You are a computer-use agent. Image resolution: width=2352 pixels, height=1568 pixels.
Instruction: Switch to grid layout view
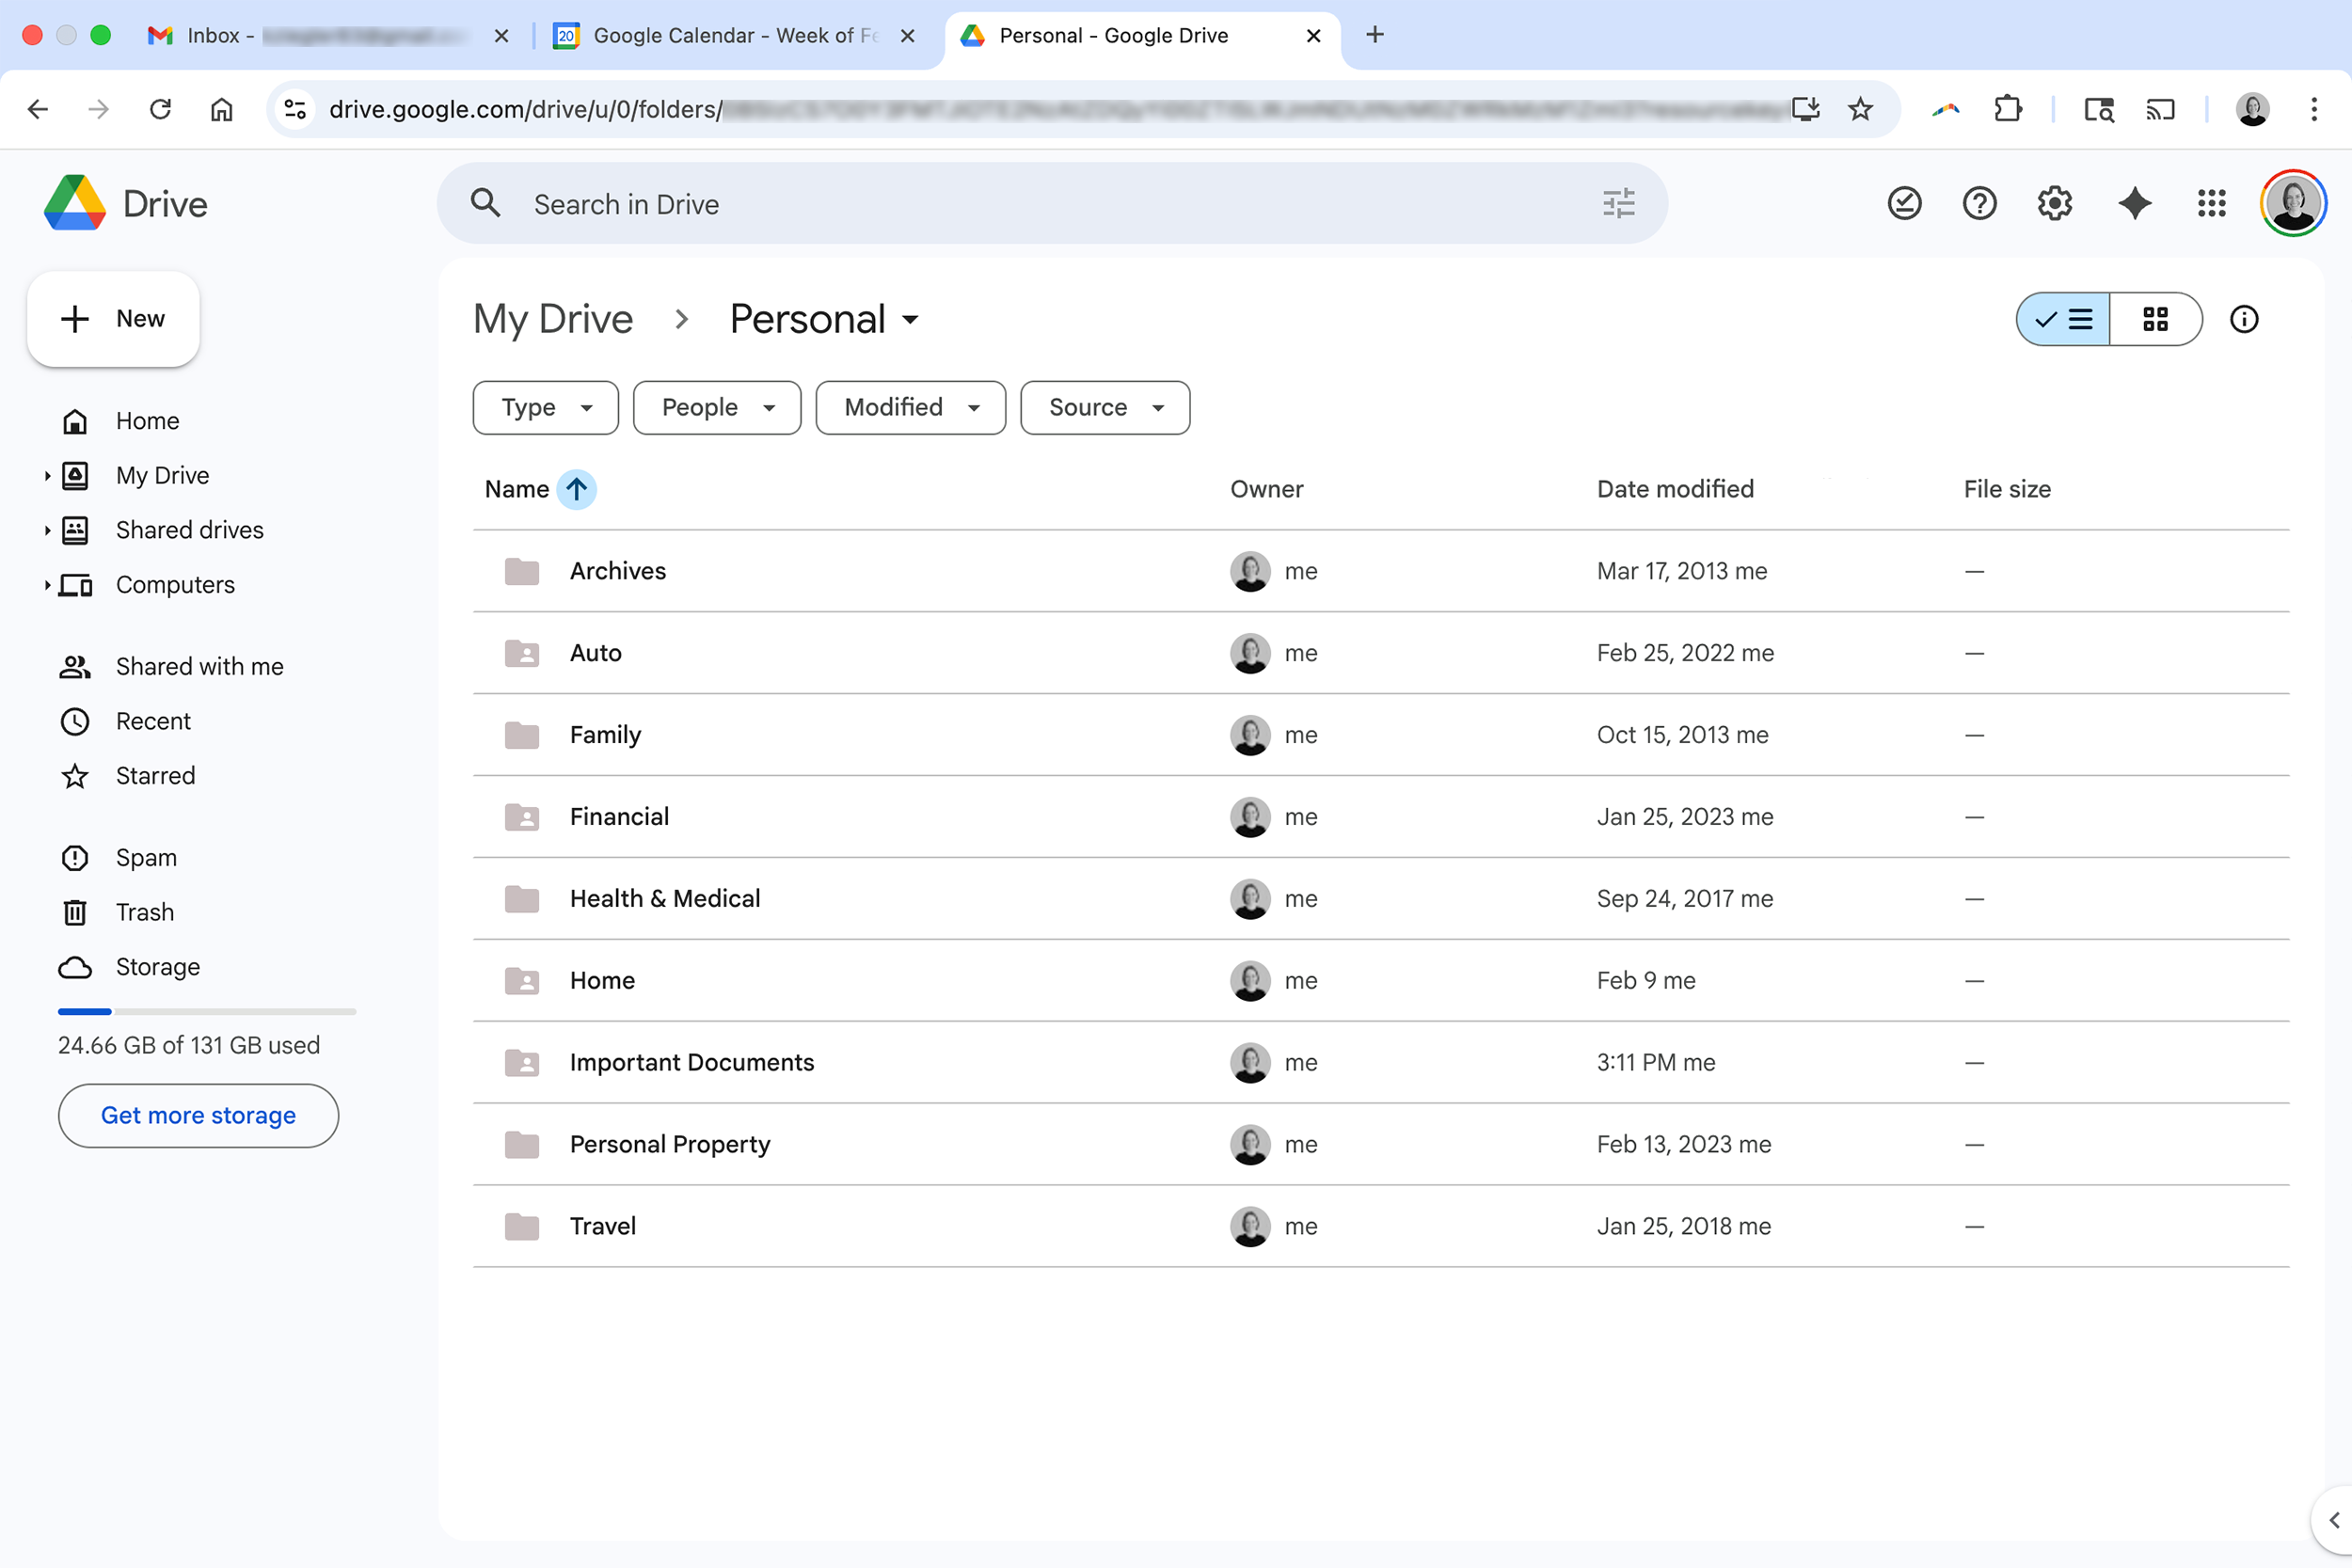(2155, 319)
